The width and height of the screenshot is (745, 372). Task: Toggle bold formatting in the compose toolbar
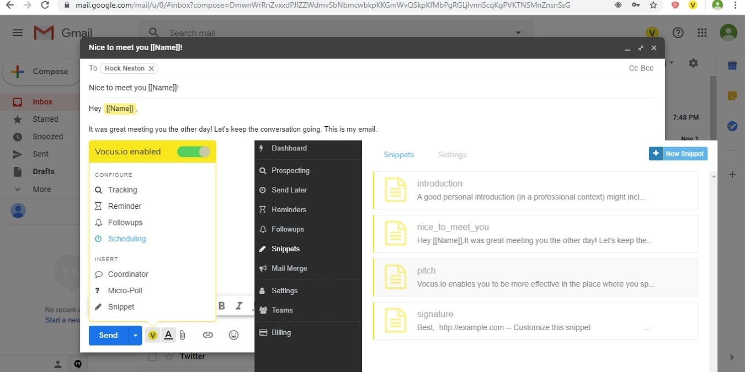(221, 306)
